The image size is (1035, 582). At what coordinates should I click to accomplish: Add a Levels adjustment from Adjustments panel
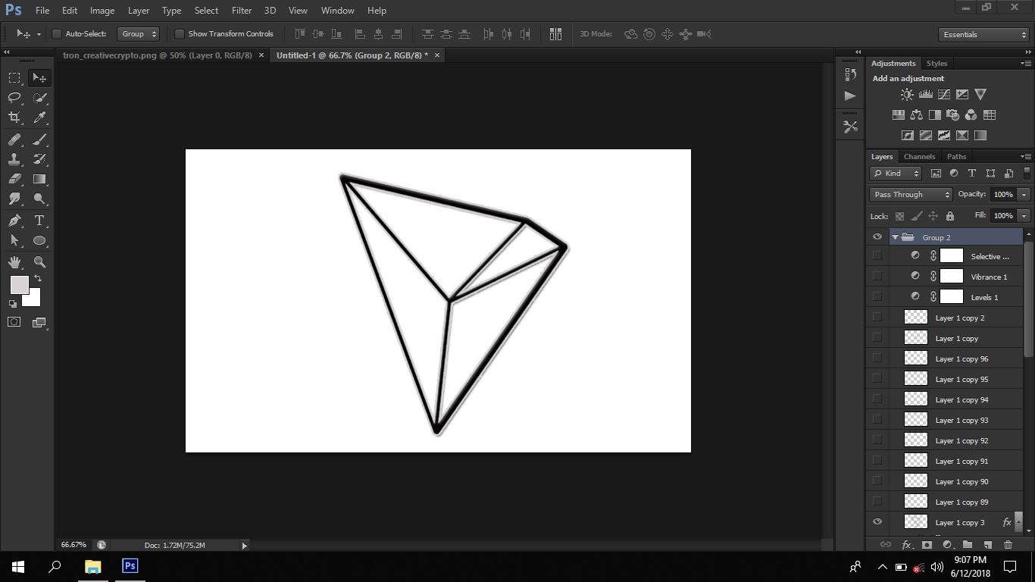(925, 95)
